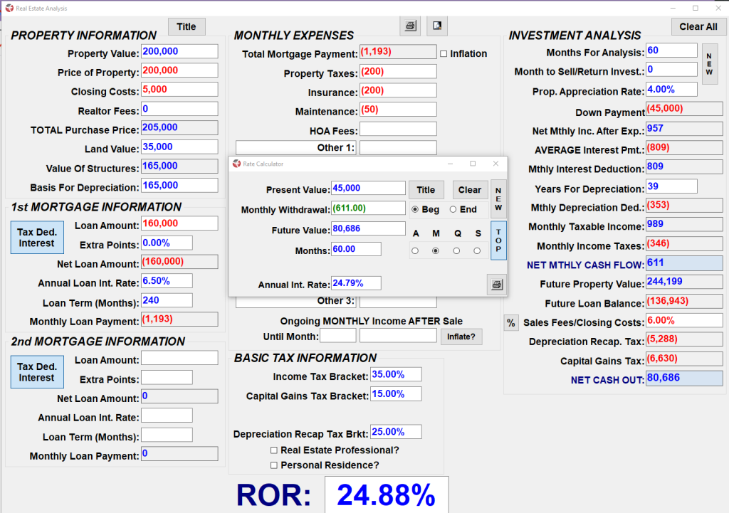Click the vertical TOP button in Rate Calculator
The height and width of the screenshot is (513, 729).
pos(498,240)
